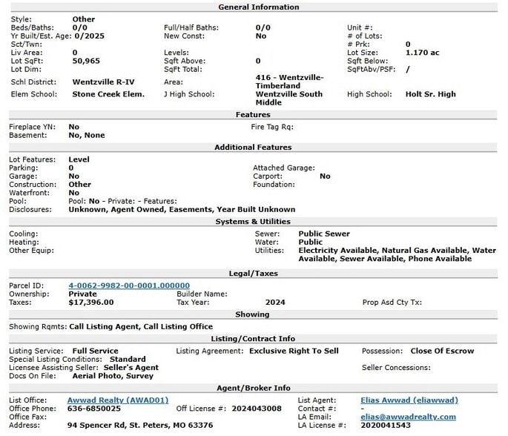The image size is (508, 436).
Task: Click the General Information section header
Action: 253,7
